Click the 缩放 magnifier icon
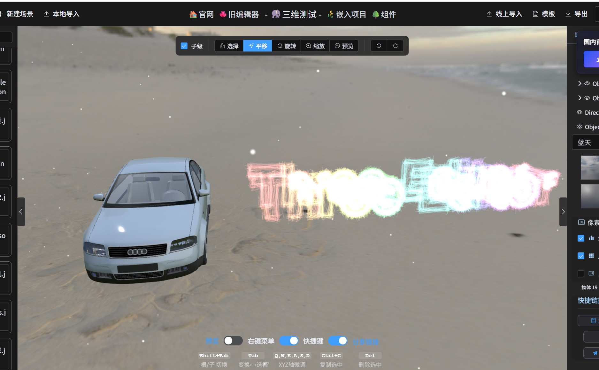 308,46
